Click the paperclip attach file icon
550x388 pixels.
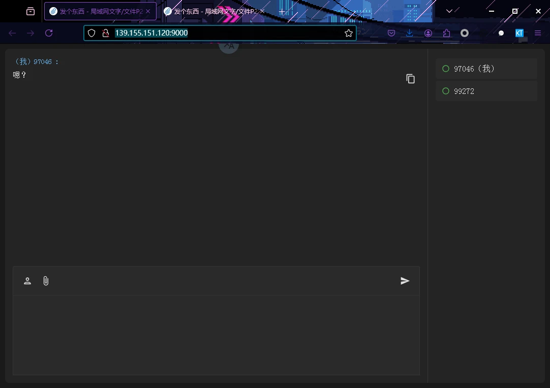[46, 281]
